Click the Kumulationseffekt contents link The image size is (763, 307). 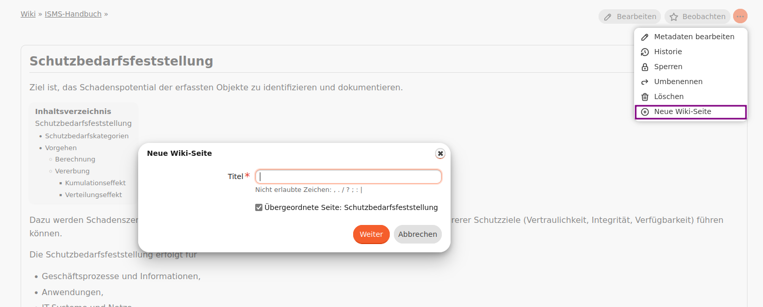95,183
